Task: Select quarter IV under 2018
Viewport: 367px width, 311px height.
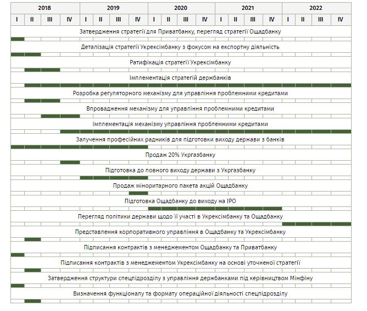Action: [x=69, y=19]
